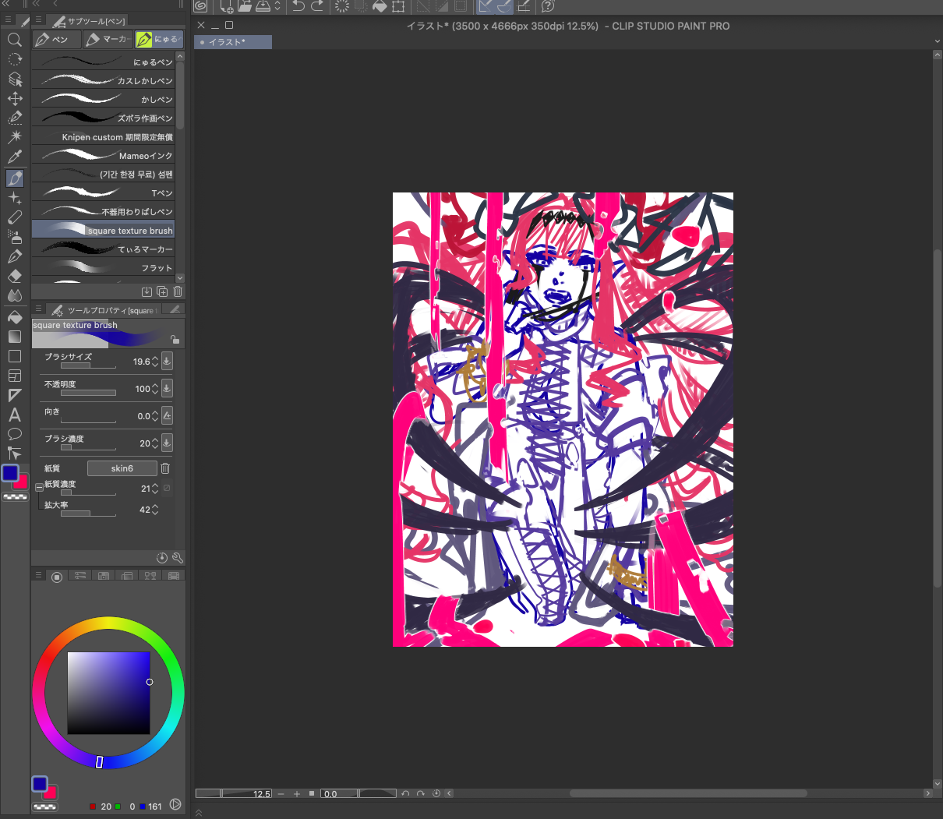This screenshot has width=943, height=819.
Task: Open the sub tool panel menu
Action: coord(38,20)
